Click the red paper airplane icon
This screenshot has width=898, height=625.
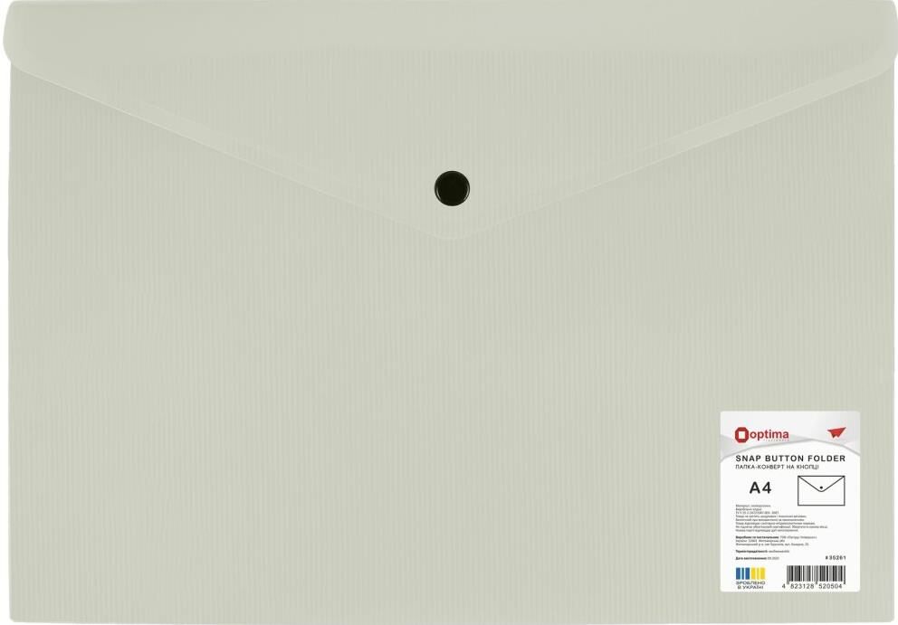pos(835,433)
